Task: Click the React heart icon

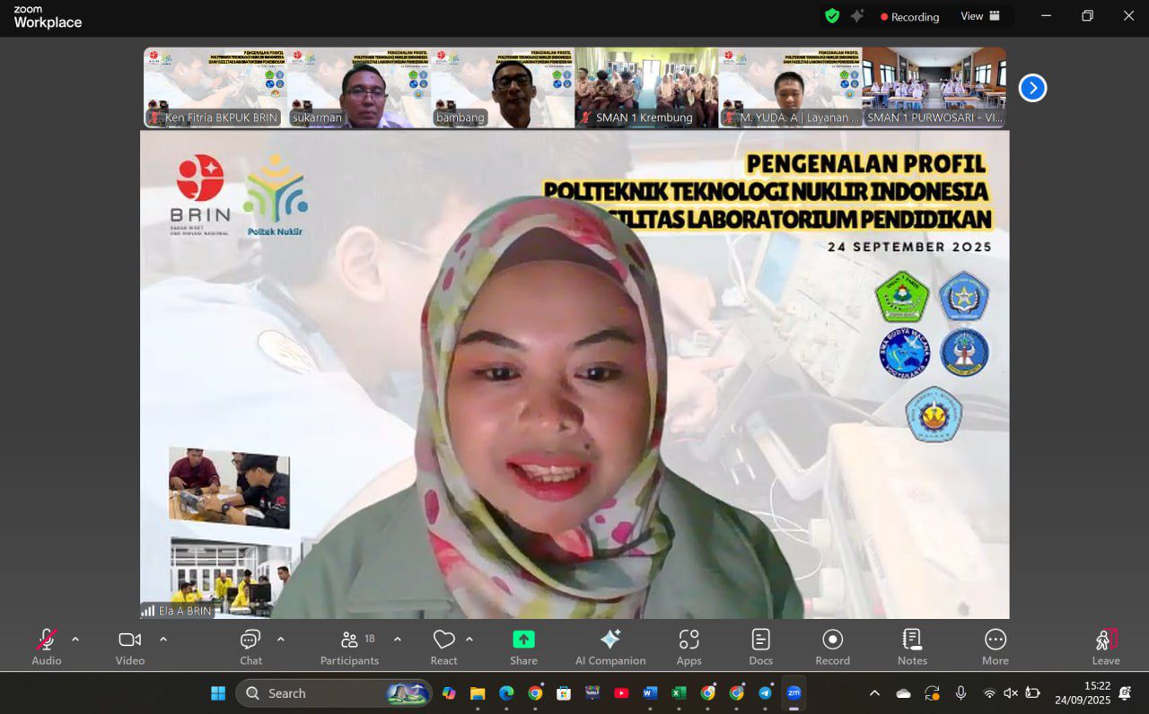Action: (443, 647)
